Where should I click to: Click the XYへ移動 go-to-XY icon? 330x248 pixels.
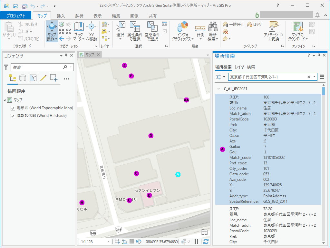click(x=91, y=27)
